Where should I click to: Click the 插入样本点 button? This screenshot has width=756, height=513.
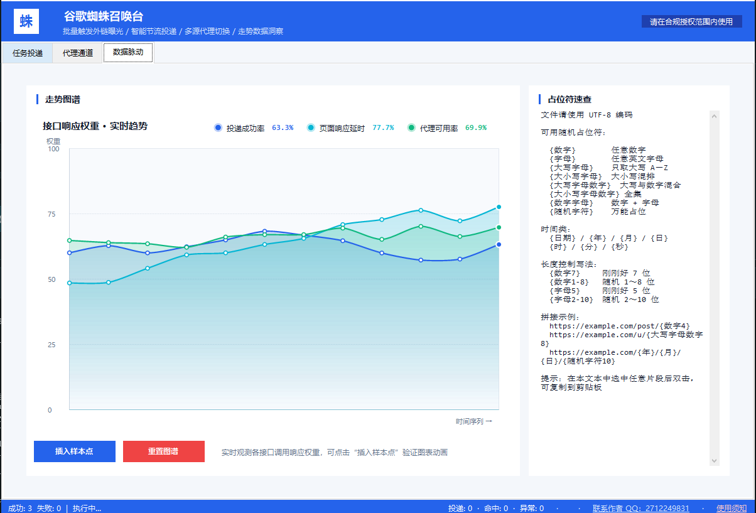(75, 451)
